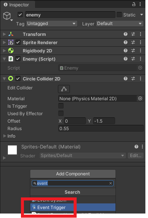Open the Tag dropdown showing Untagged
The width and height of the screenshot is (148, 218).
(x=52, y=24)
